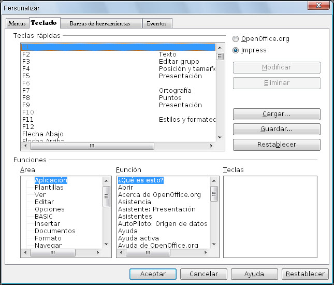Click the Cancelar button

click(204, 274)
